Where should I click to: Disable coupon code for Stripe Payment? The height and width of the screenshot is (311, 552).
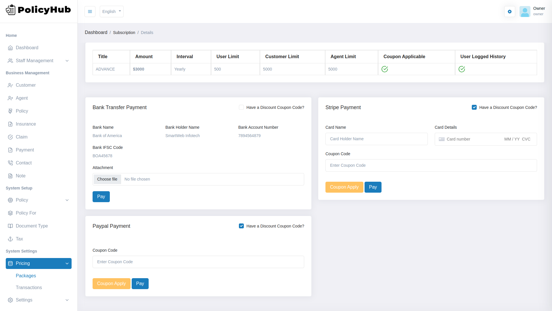pos(474,107)
